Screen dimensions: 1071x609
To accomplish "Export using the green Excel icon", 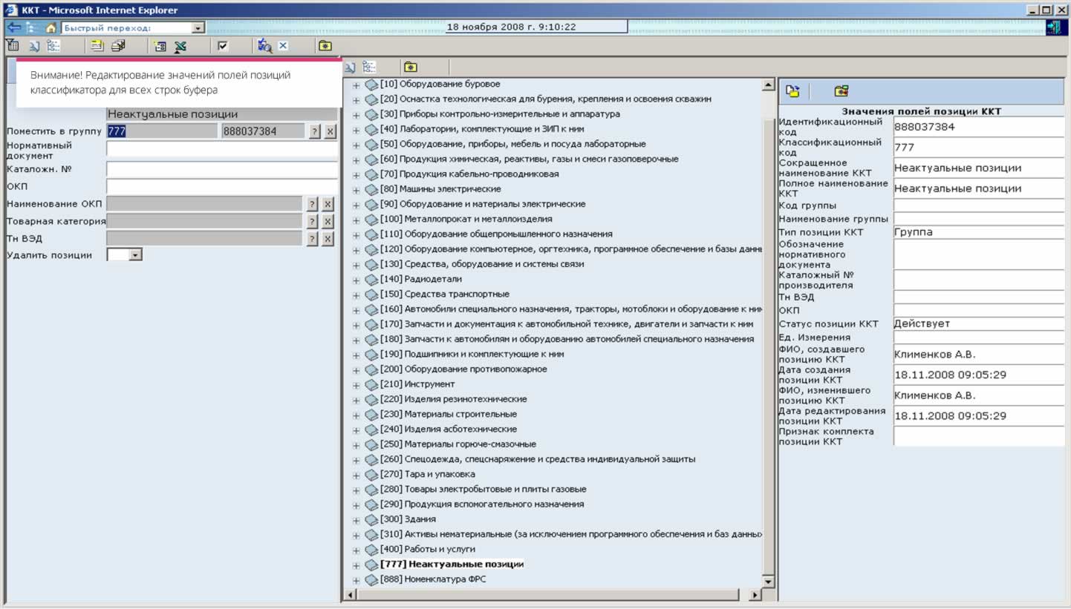I will (180, 46).
